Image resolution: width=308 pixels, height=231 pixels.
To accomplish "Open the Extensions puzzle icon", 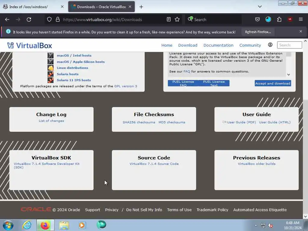I will tap(279, 20).
